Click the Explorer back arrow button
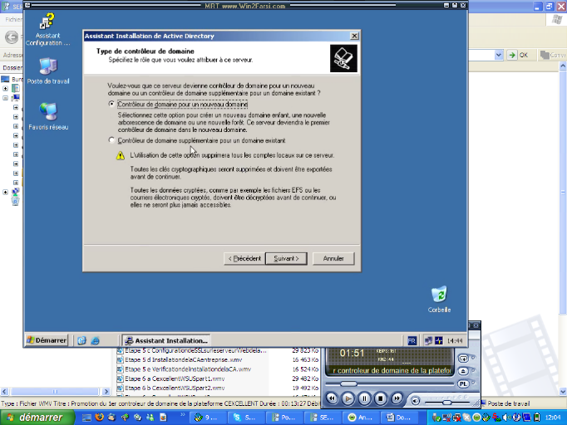 [12, 37]
